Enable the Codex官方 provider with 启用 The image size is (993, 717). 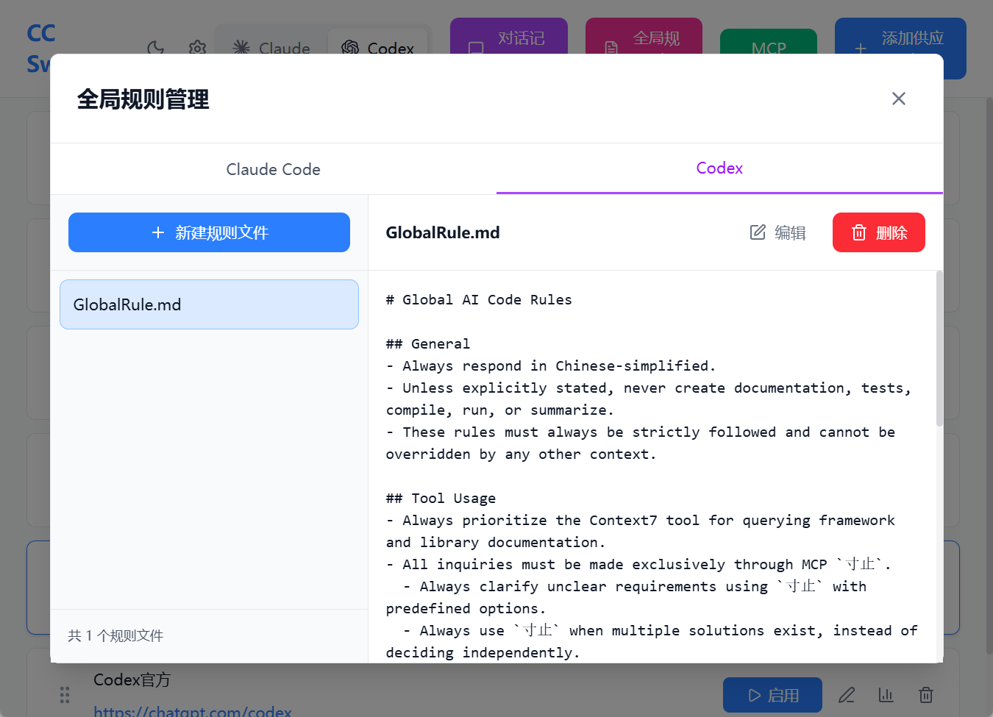coord(772,695)
